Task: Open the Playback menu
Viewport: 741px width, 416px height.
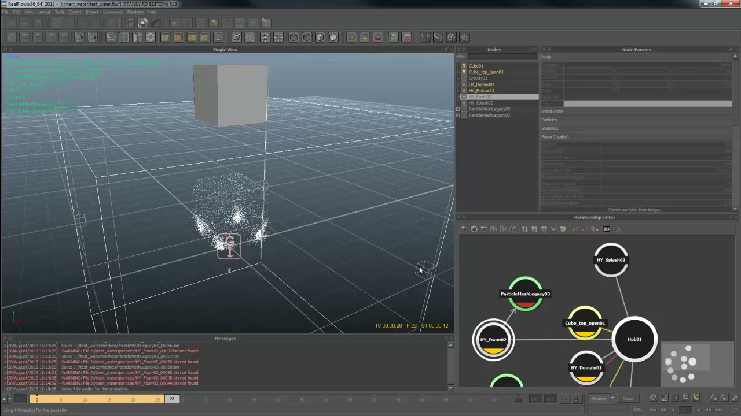Action: click(x=135, y=12)
